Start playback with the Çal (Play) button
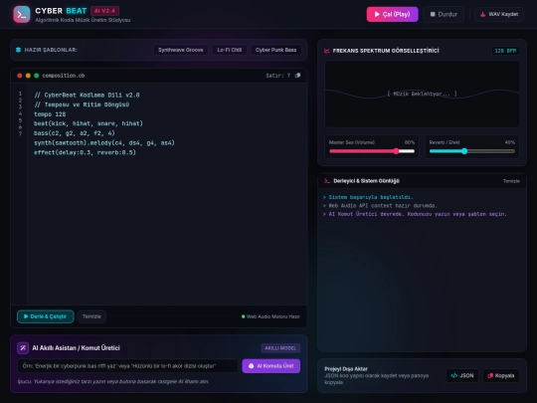Image resolution: width=537 pixels, height=403 pixels. point(392,14)
